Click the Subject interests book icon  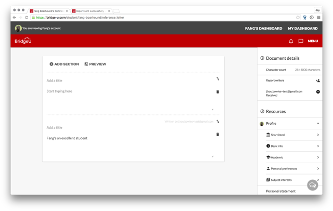point(268,180)
